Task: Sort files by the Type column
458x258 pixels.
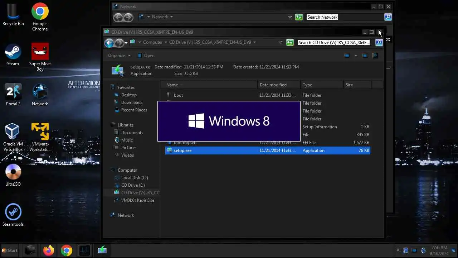Action: coord(322,85)
